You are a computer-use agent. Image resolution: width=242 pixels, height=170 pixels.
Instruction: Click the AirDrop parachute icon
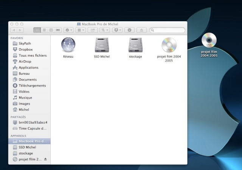(x=15, y=62)
